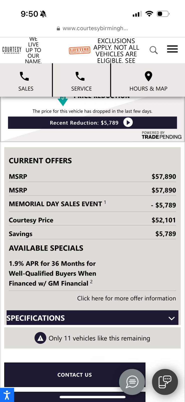This screenshot has width=185, height=402.
Task: Tap the 1.9% APR special offer
Action: coord(52,273)
